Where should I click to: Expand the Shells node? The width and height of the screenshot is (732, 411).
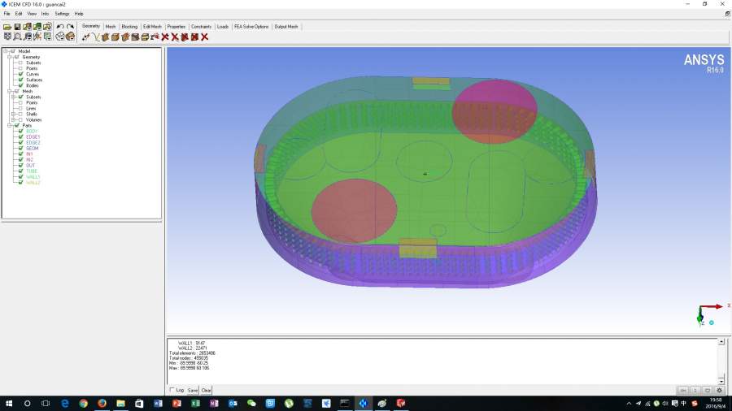(14, 115)
